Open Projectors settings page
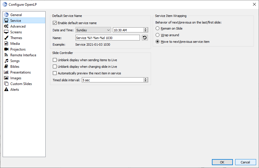The height and width of the screenshot is (168, 259). tap(24, 49)
